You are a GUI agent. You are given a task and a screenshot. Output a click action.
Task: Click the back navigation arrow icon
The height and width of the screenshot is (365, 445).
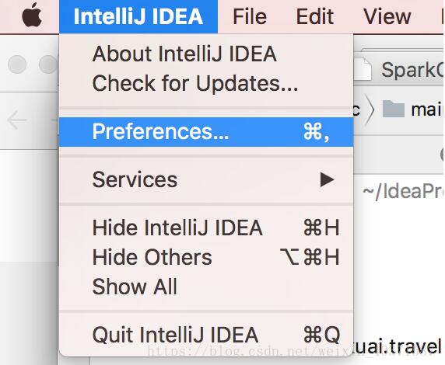(17, 120)
